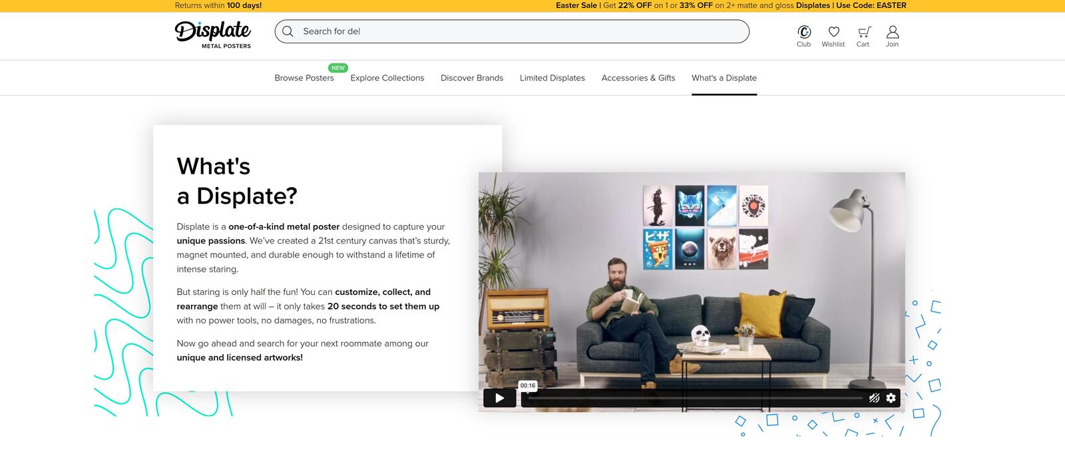1065x472 pixels.
Task: Click "Returns within 100 days!" text
Action: [218, 5]
